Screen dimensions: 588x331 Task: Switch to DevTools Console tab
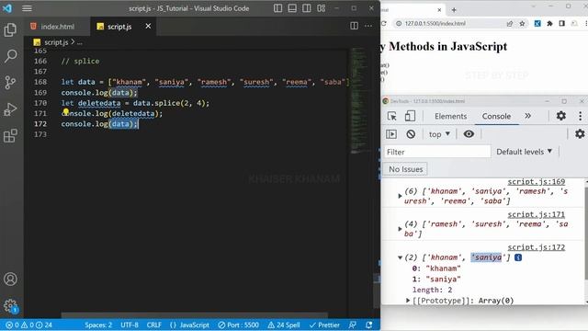(x=496, y=117)
